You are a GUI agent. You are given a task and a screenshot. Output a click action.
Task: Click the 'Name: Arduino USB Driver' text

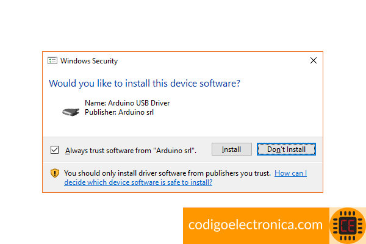pos(127,103)
